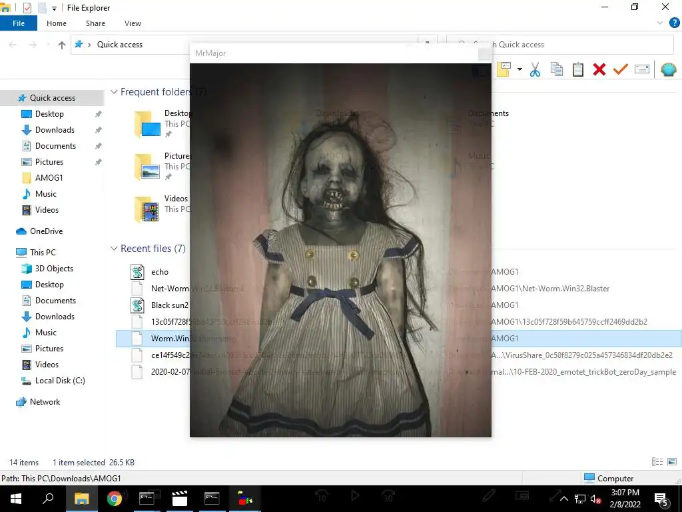The height and width of the screenshot is (512, 682).
Task: Open the File tab
Action: pos(18,23)
